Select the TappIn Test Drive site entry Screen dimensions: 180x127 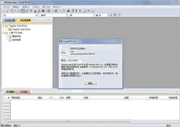tap(21, 29)
